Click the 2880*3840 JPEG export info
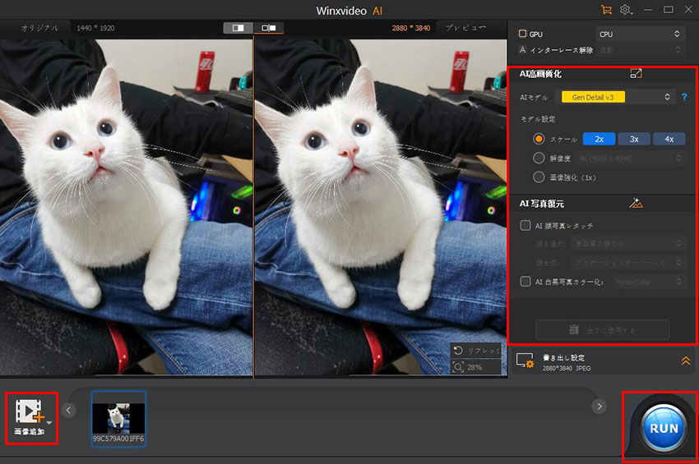The image size is (699, 464). tap(566, 368)
